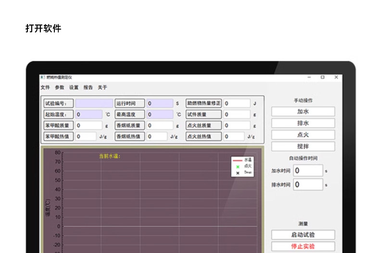Click the 苯甲酸质量 label box
The height and width of the screenshot is (253, 380).
point(58,126)
